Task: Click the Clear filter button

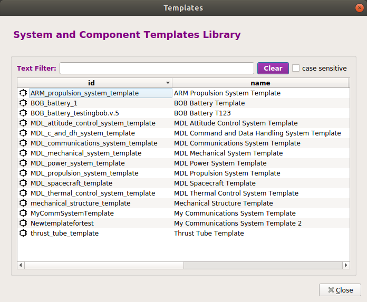Action: tap(273, 69)
